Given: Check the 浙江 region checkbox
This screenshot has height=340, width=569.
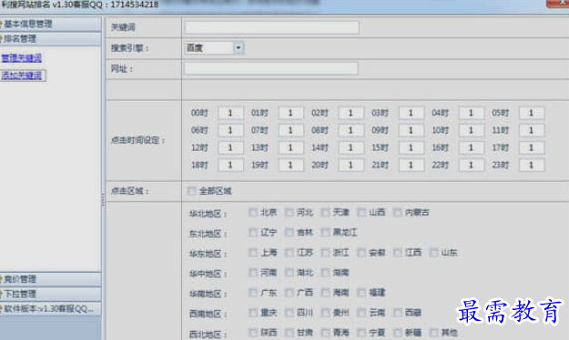Looking at the screenshot, I should pyautogui.click(x=326, y=253).
